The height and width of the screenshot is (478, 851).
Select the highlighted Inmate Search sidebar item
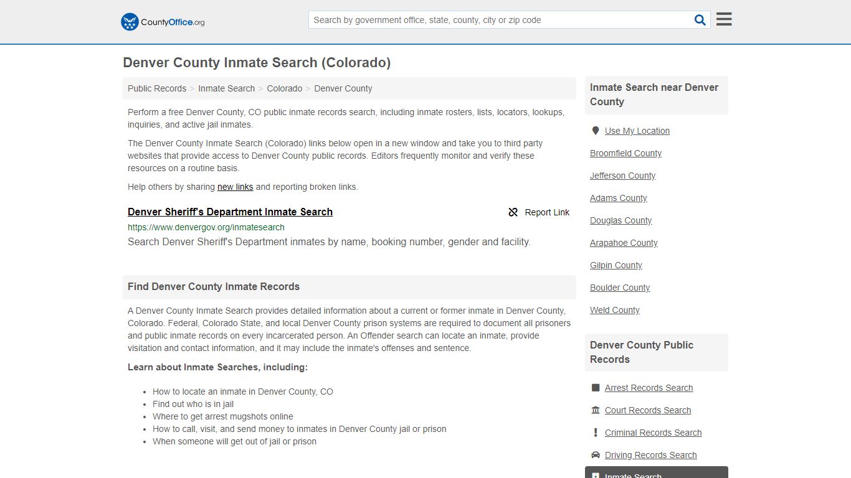pyautogui.click(x=657, y=472)
